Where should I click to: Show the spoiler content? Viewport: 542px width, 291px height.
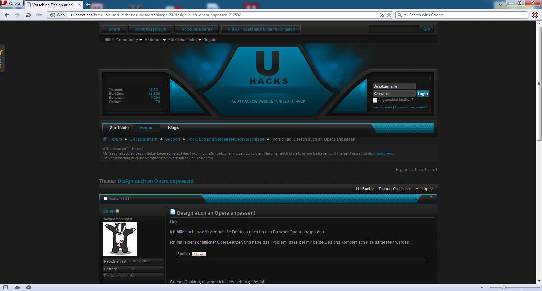tap(199, 254)
